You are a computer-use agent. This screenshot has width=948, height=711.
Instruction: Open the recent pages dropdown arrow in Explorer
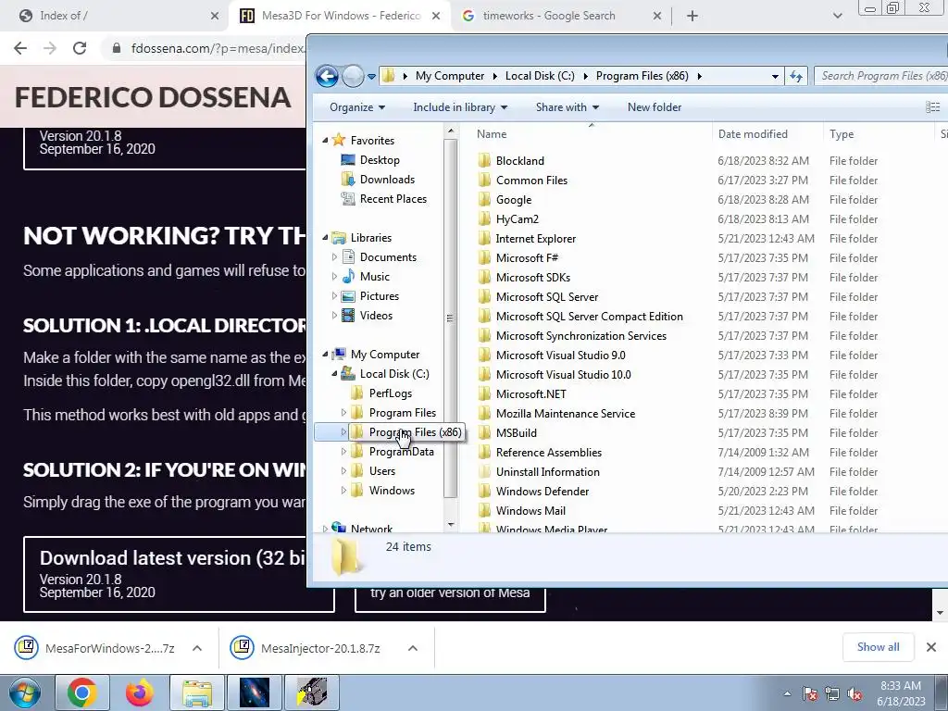click(371, 76)
